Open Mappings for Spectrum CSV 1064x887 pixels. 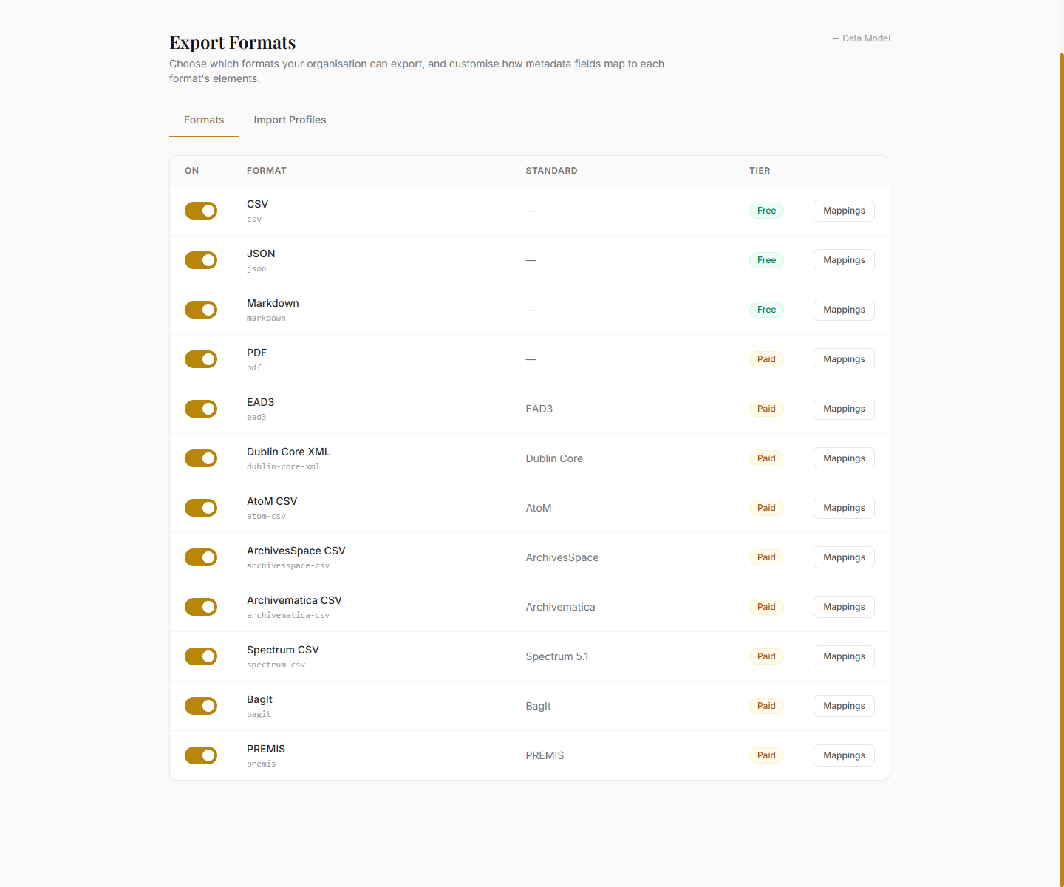(844, 656)
